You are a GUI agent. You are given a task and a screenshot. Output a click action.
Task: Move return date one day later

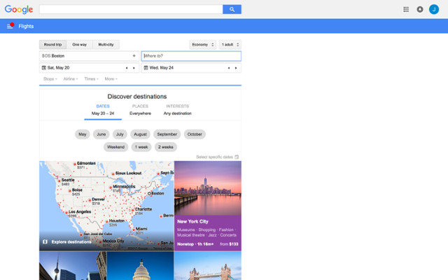[236, 68]
